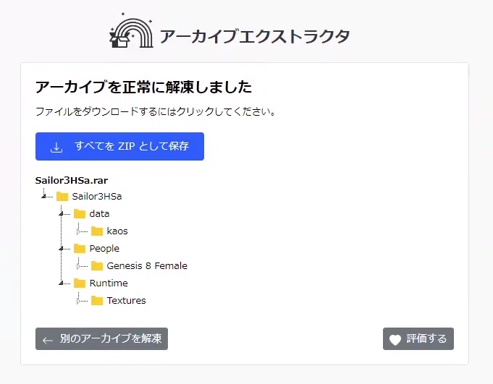Expand the Genesis 8 Female triangle
This screenshot has height=384, width=493.
[78, 266]
